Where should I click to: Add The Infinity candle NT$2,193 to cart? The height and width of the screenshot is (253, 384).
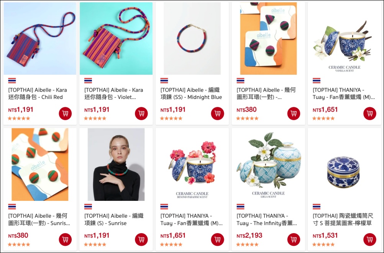point(294,239)
